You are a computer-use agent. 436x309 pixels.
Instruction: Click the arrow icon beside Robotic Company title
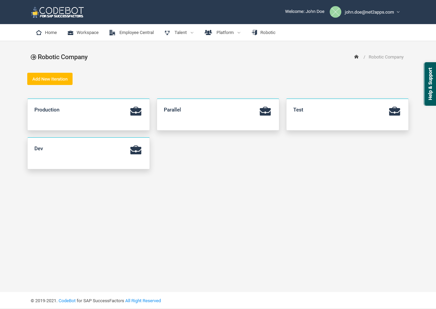coord(33,57)
